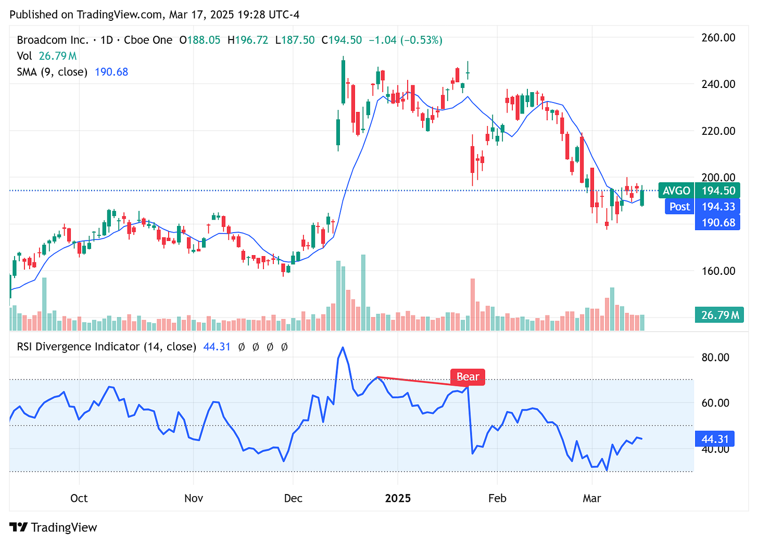The height and width of the screenshot is (544, 758).
Task: Click the second Ø placeholder icon
Action: coord(255,347)
